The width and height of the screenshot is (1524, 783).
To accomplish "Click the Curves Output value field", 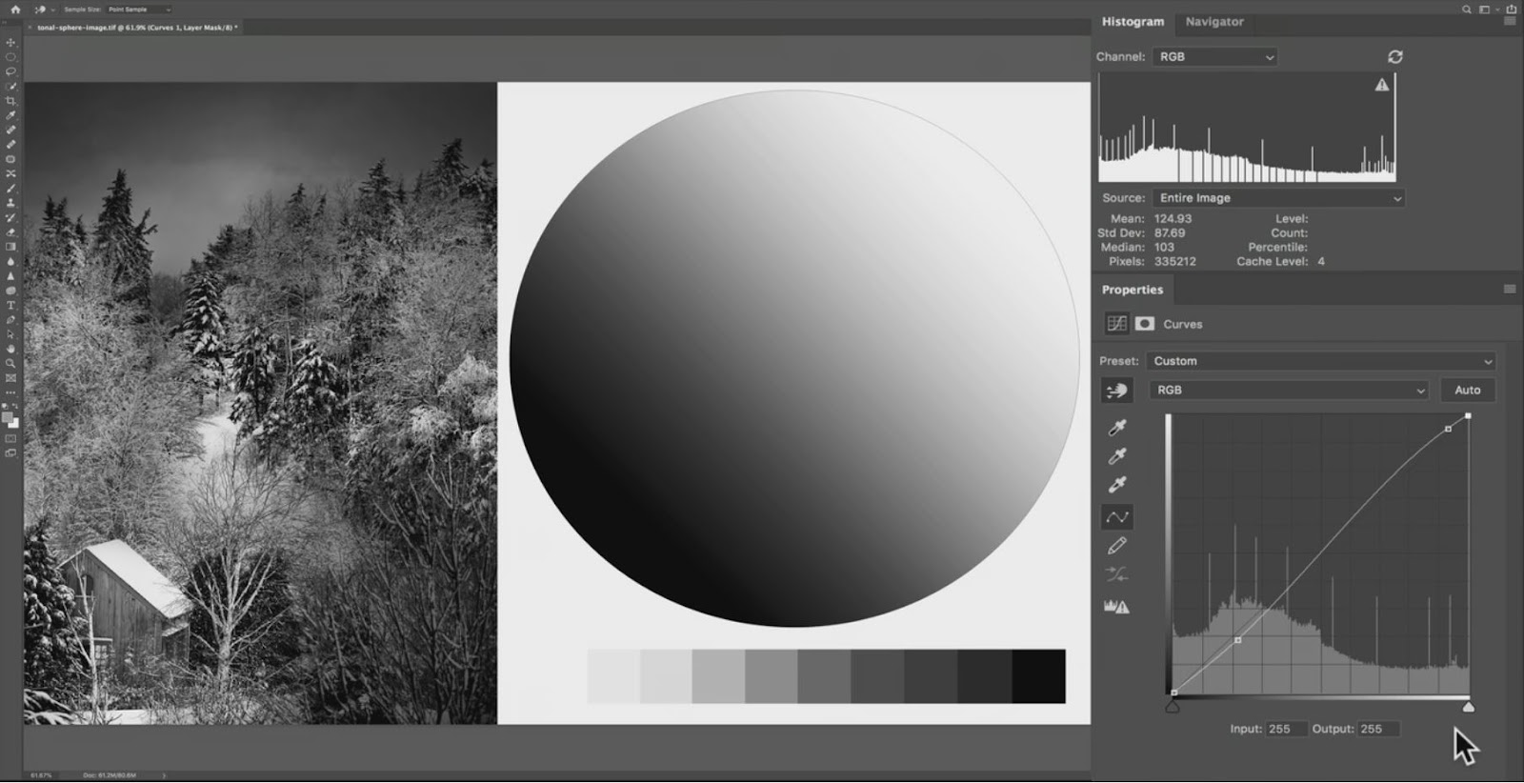I will point(1378,729).
